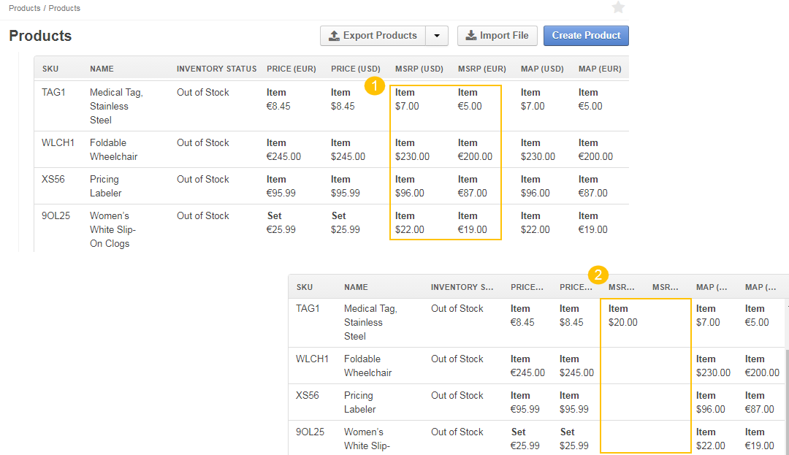Screen dimensions: 789x455
Task: Click the upload icon on Export Products
Action: (334, 36)
